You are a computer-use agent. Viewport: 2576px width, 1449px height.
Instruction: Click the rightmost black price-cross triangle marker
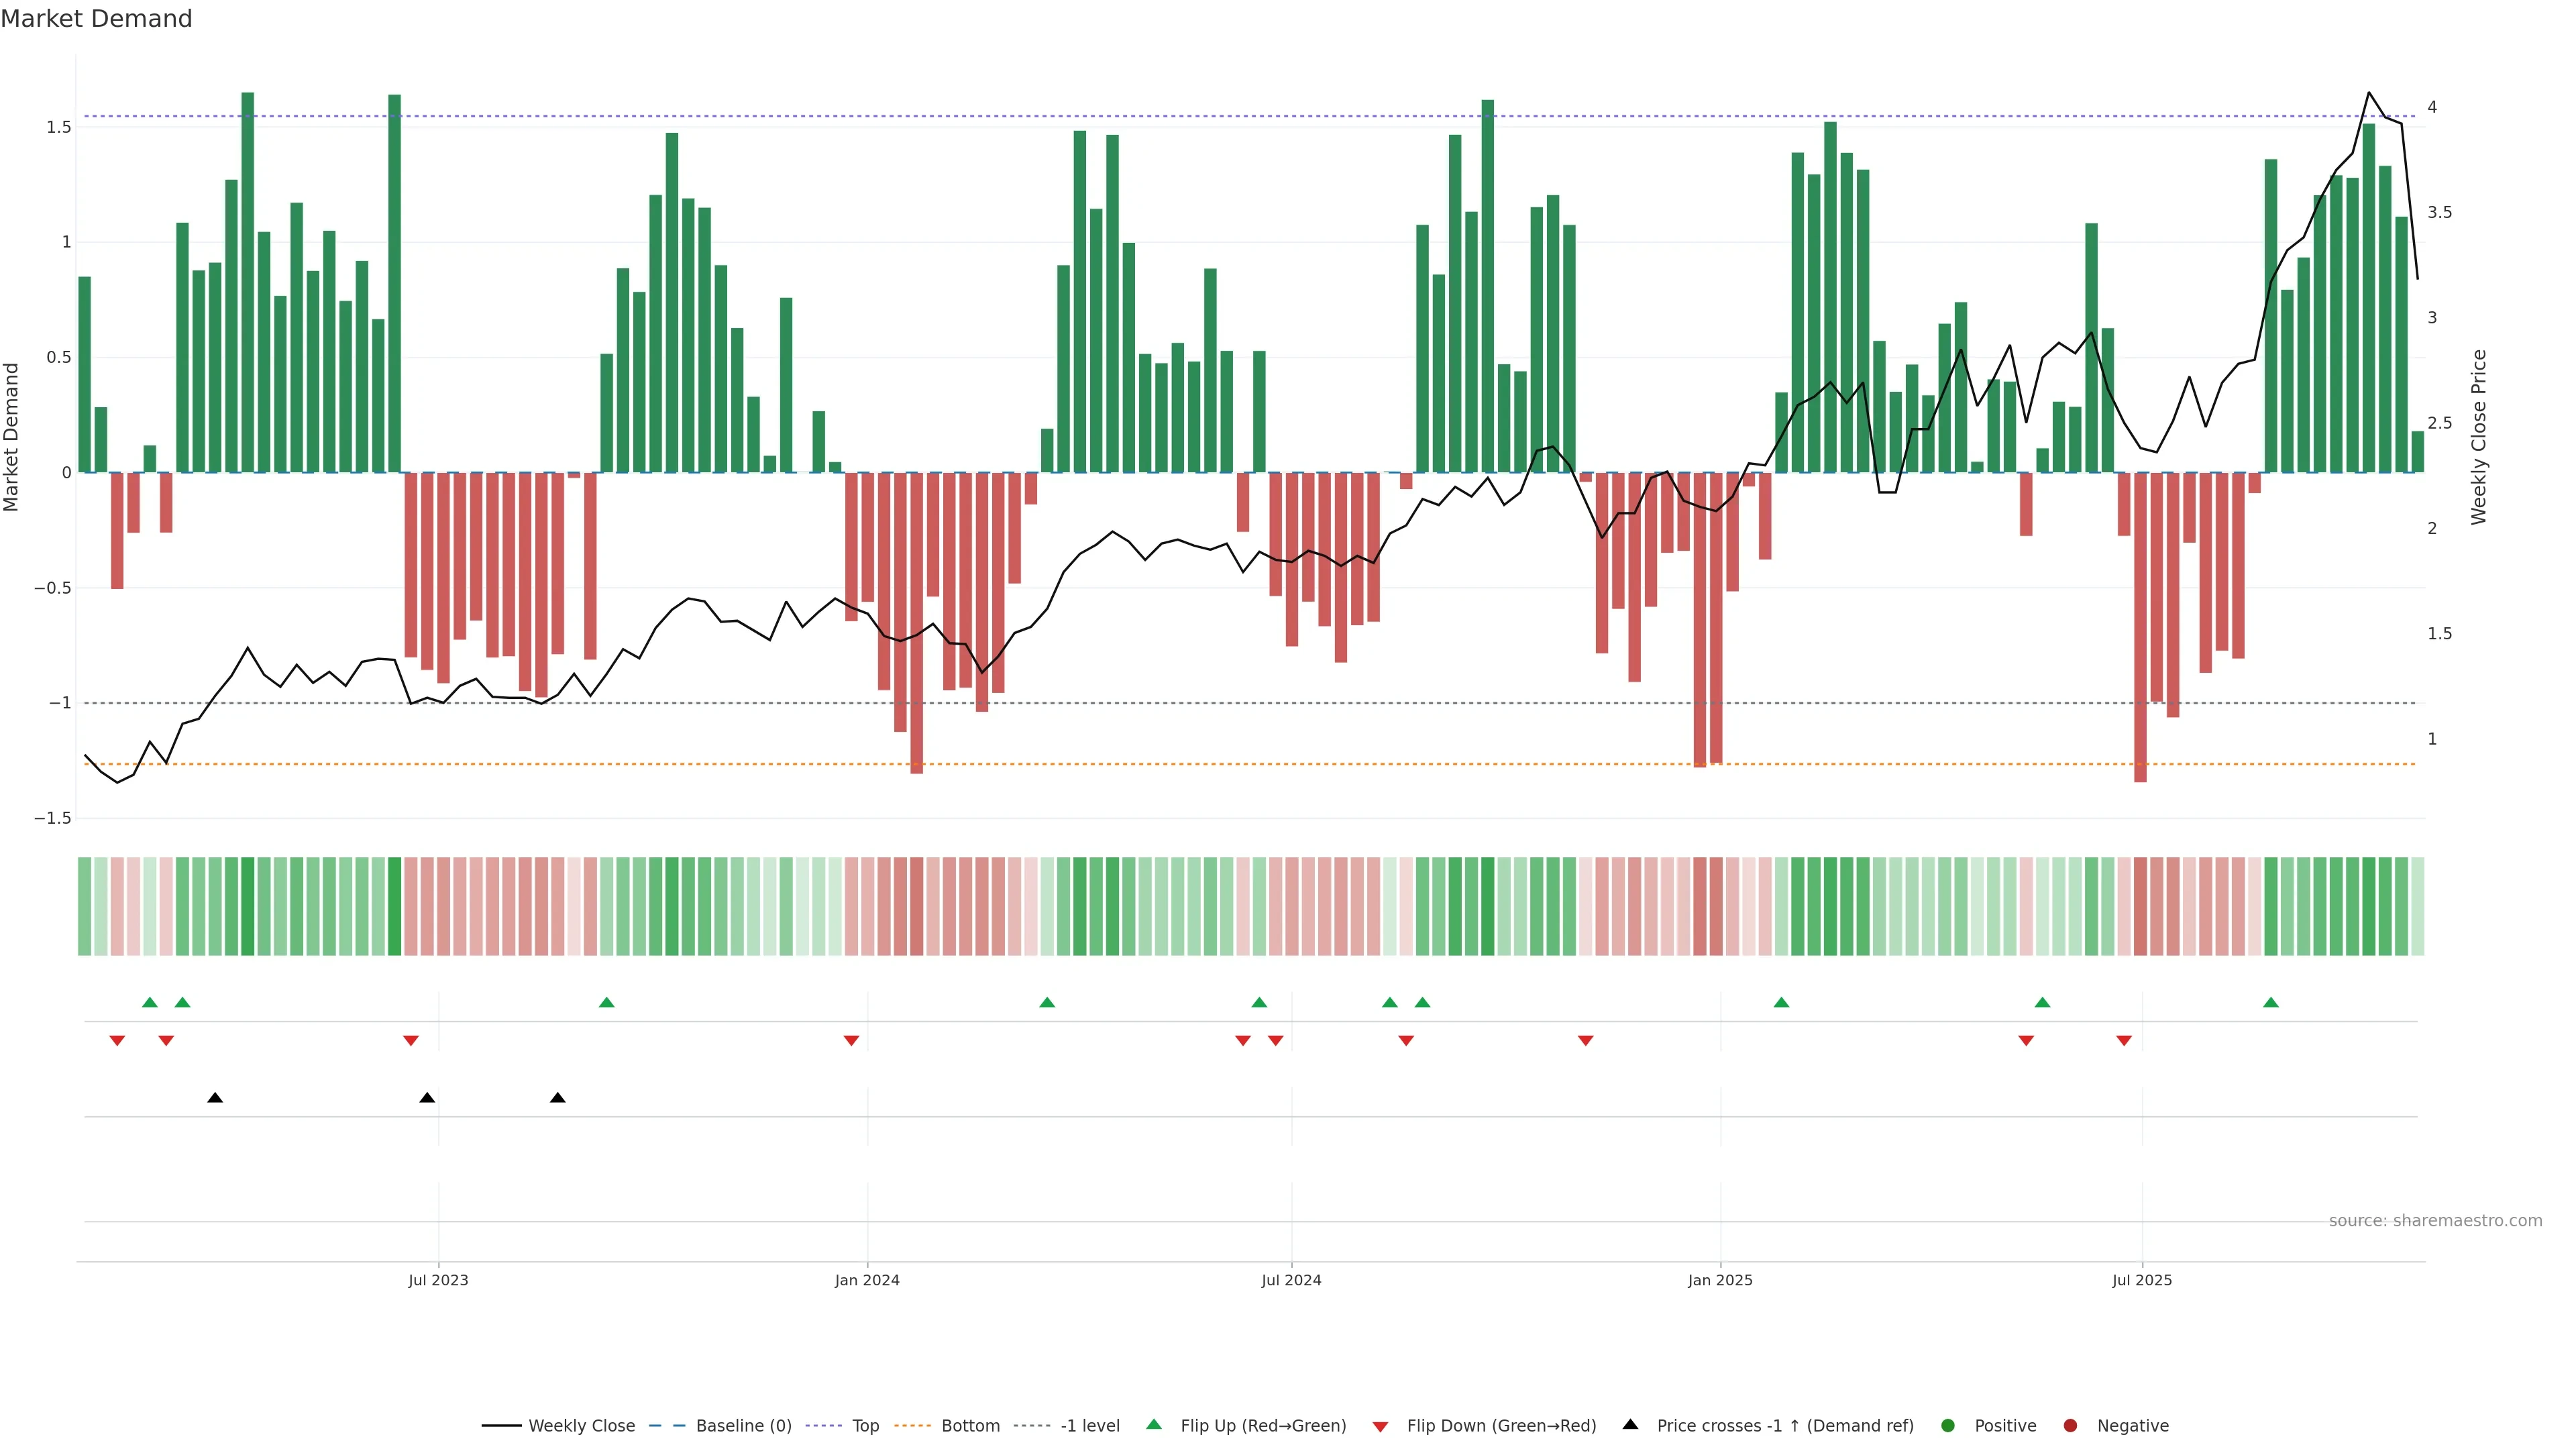558,1098
